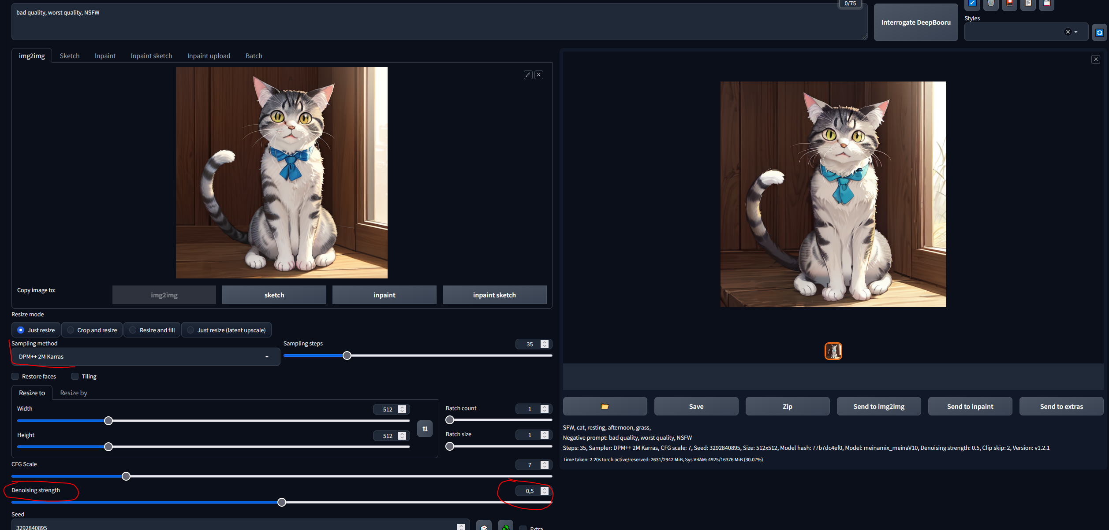Open the Resize by tab
This screenshot has height=530, width=1109.
click(73, 393)
